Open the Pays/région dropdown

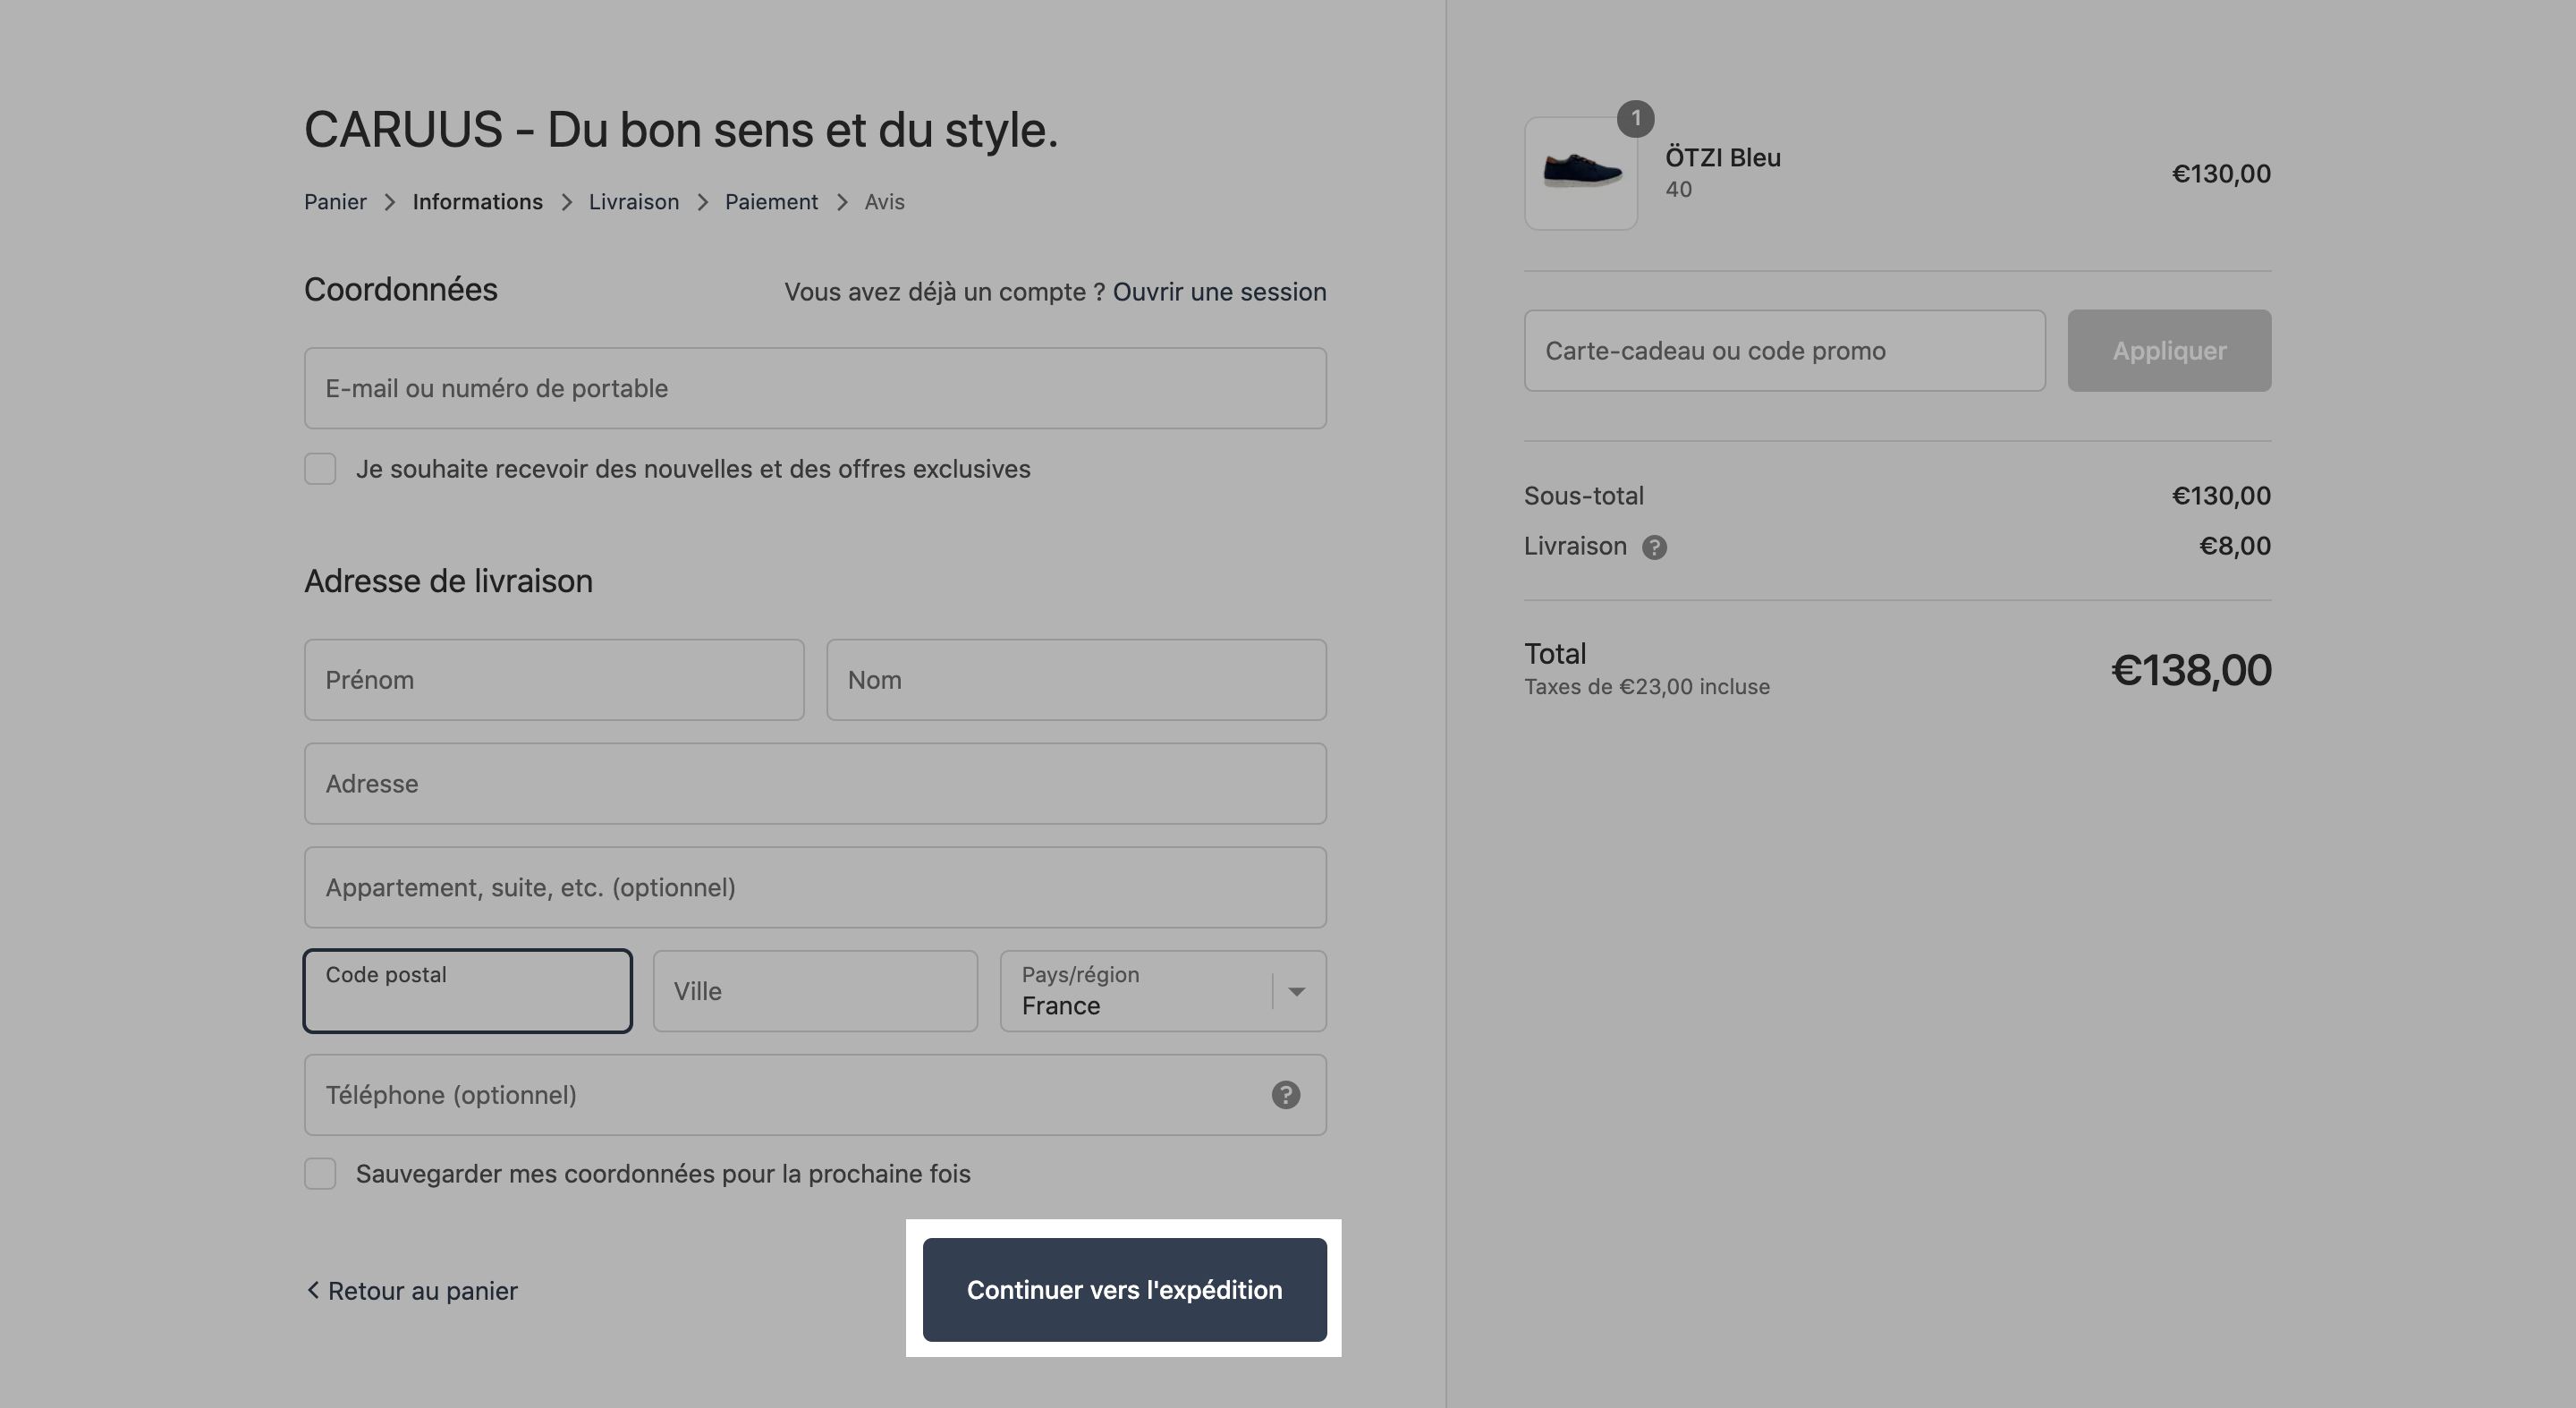[1163, 991]
